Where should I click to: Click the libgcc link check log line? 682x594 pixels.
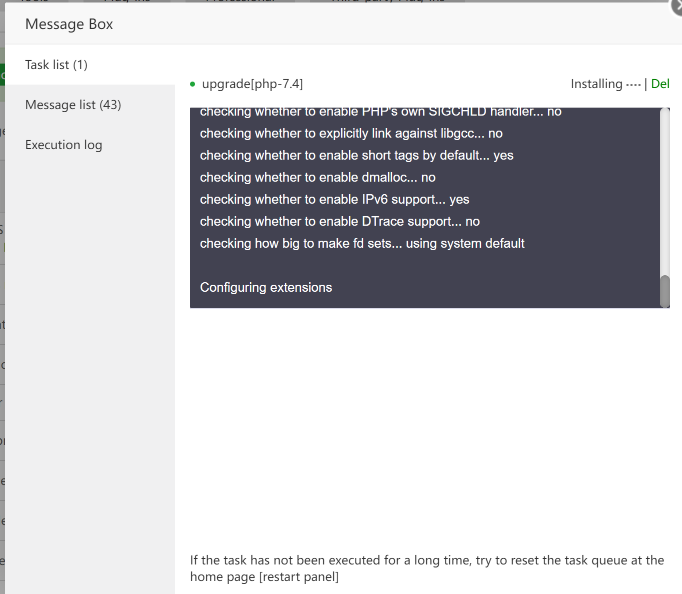(x=351, y=134)
